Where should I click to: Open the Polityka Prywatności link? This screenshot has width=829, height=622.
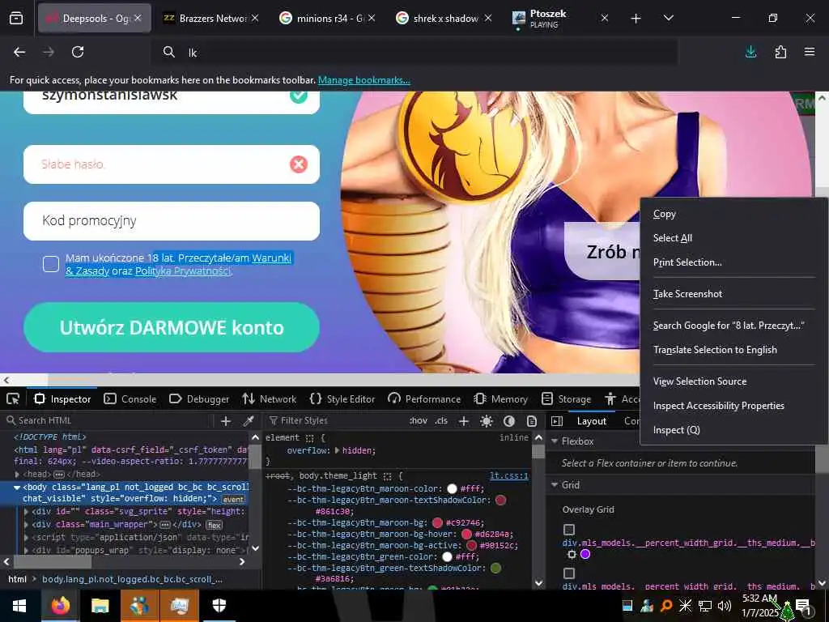pos(183,271)
